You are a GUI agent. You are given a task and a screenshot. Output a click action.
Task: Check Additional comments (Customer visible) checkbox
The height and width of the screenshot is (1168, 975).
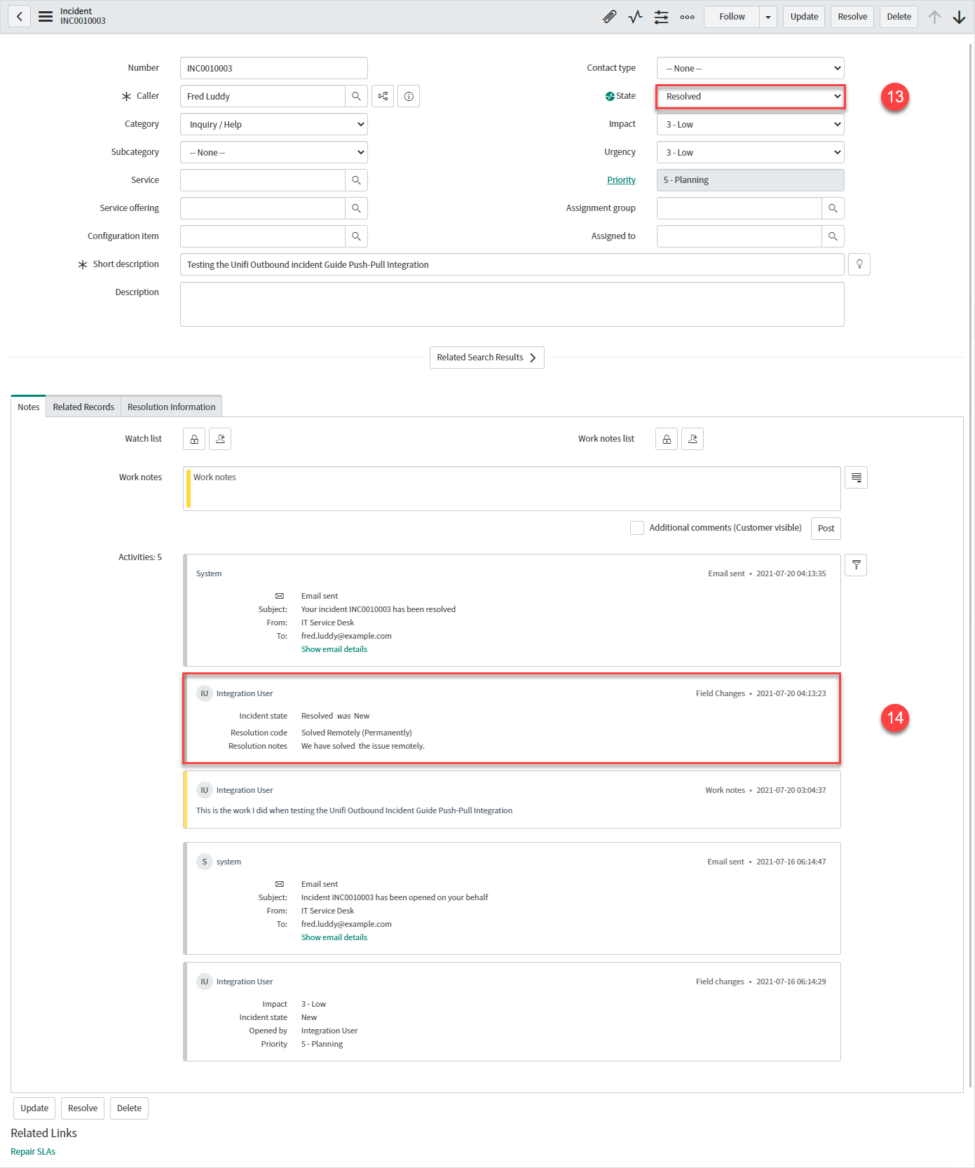click(x=637, y=528)
